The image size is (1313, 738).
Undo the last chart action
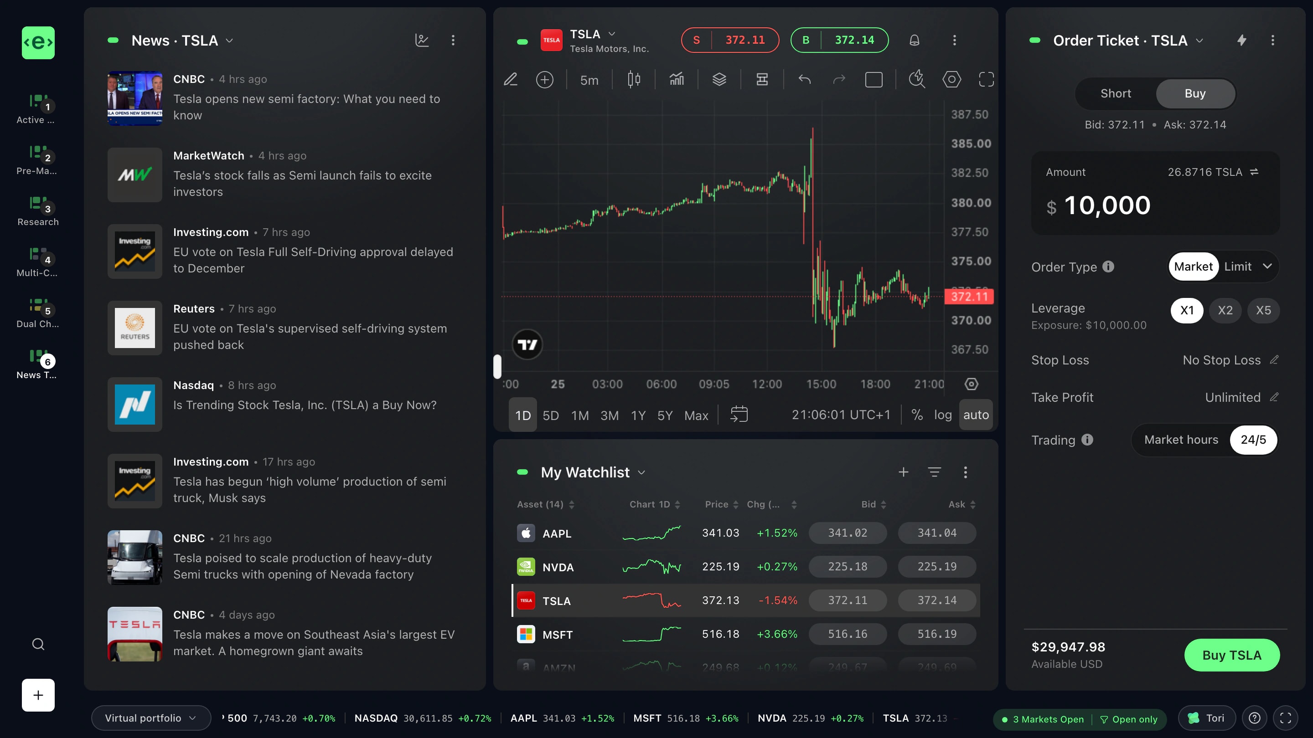click(x=804, y=79)
